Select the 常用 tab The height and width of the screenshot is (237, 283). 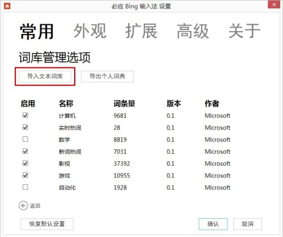37,32
